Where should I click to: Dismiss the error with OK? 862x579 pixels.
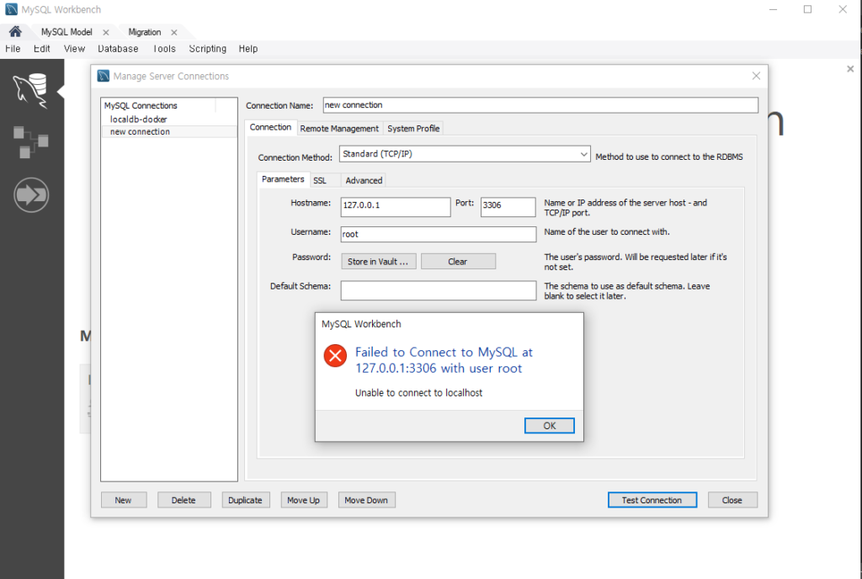(549, 426)
